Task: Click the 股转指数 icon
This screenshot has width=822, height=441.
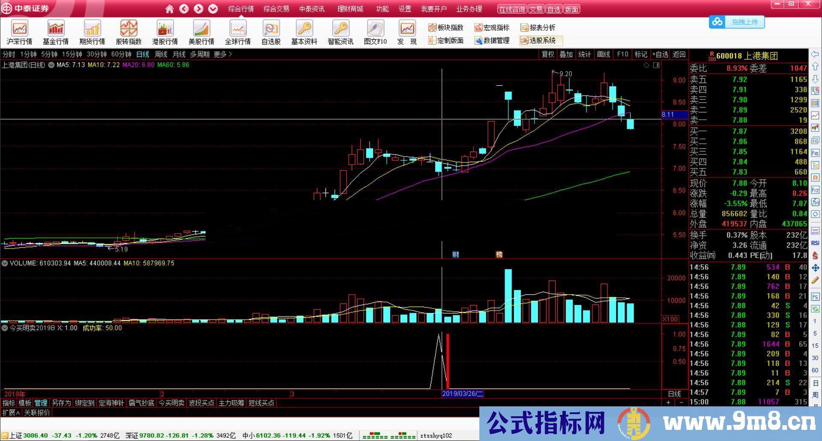Action: (129, 32)
